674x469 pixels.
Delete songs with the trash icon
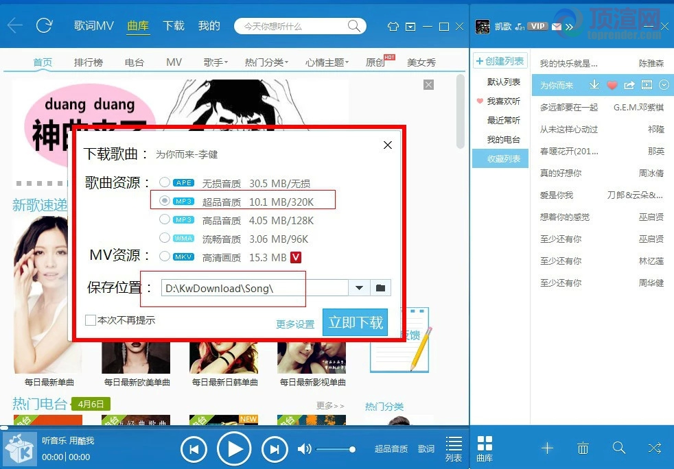[583, 448]
